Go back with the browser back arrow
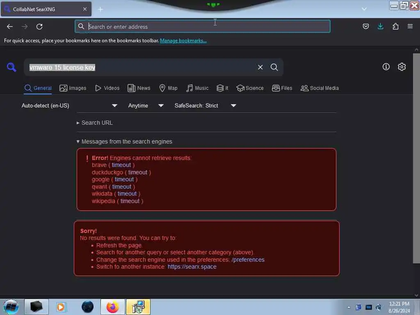Viewport: 420px width, 315px height. (x=10, y=27)
